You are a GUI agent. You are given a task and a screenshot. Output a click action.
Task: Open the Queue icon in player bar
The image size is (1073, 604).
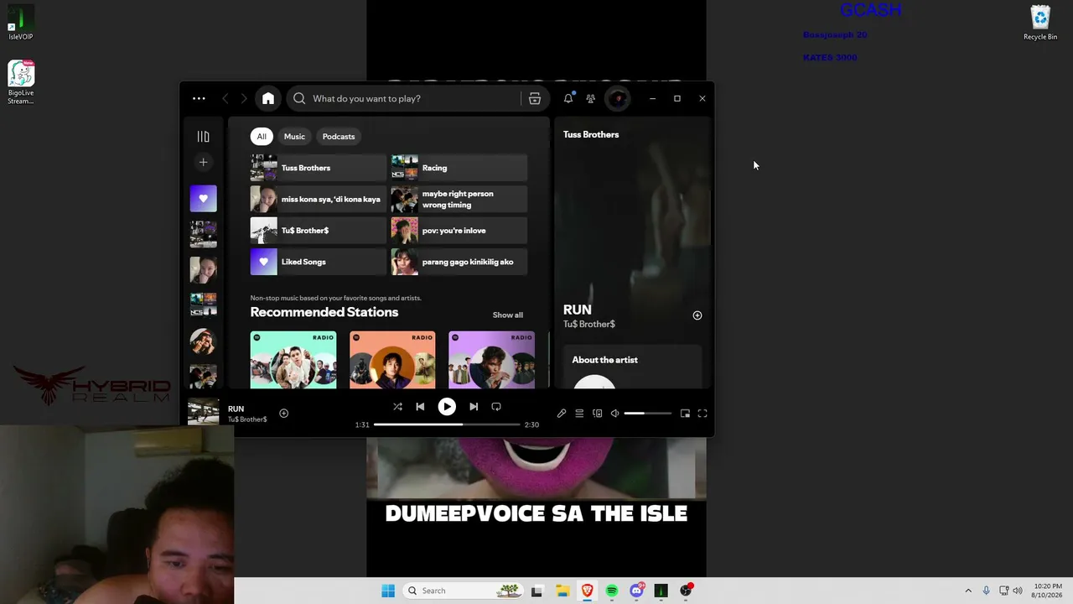(579, 414)
